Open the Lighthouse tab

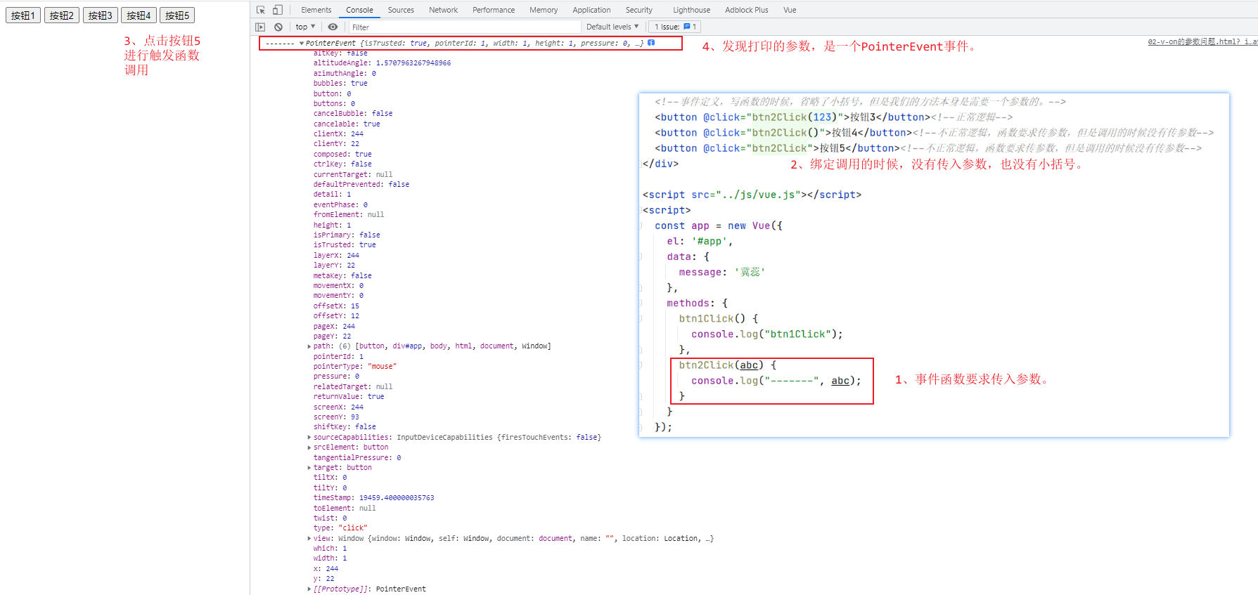pyautogui.click(x=691, y=10)
